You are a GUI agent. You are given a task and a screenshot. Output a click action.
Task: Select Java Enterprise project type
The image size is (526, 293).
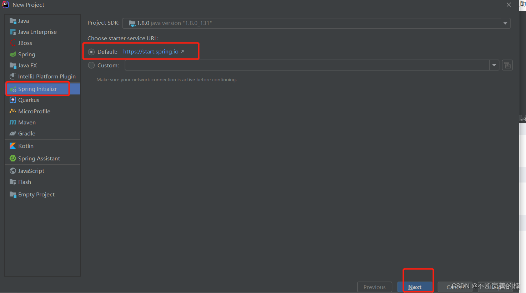click(x=42, y=32)
